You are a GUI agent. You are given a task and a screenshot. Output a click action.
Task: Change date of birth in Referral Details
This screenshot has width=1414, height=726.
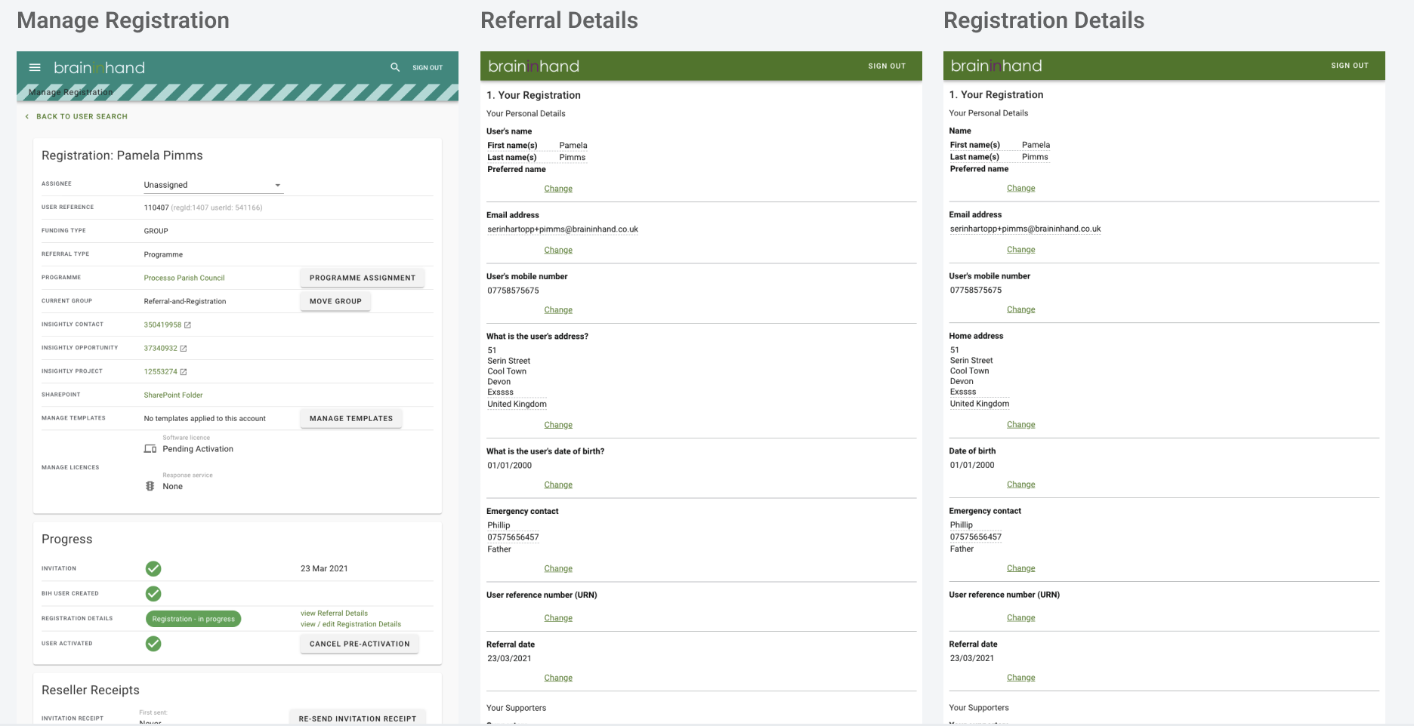(558, 485)
